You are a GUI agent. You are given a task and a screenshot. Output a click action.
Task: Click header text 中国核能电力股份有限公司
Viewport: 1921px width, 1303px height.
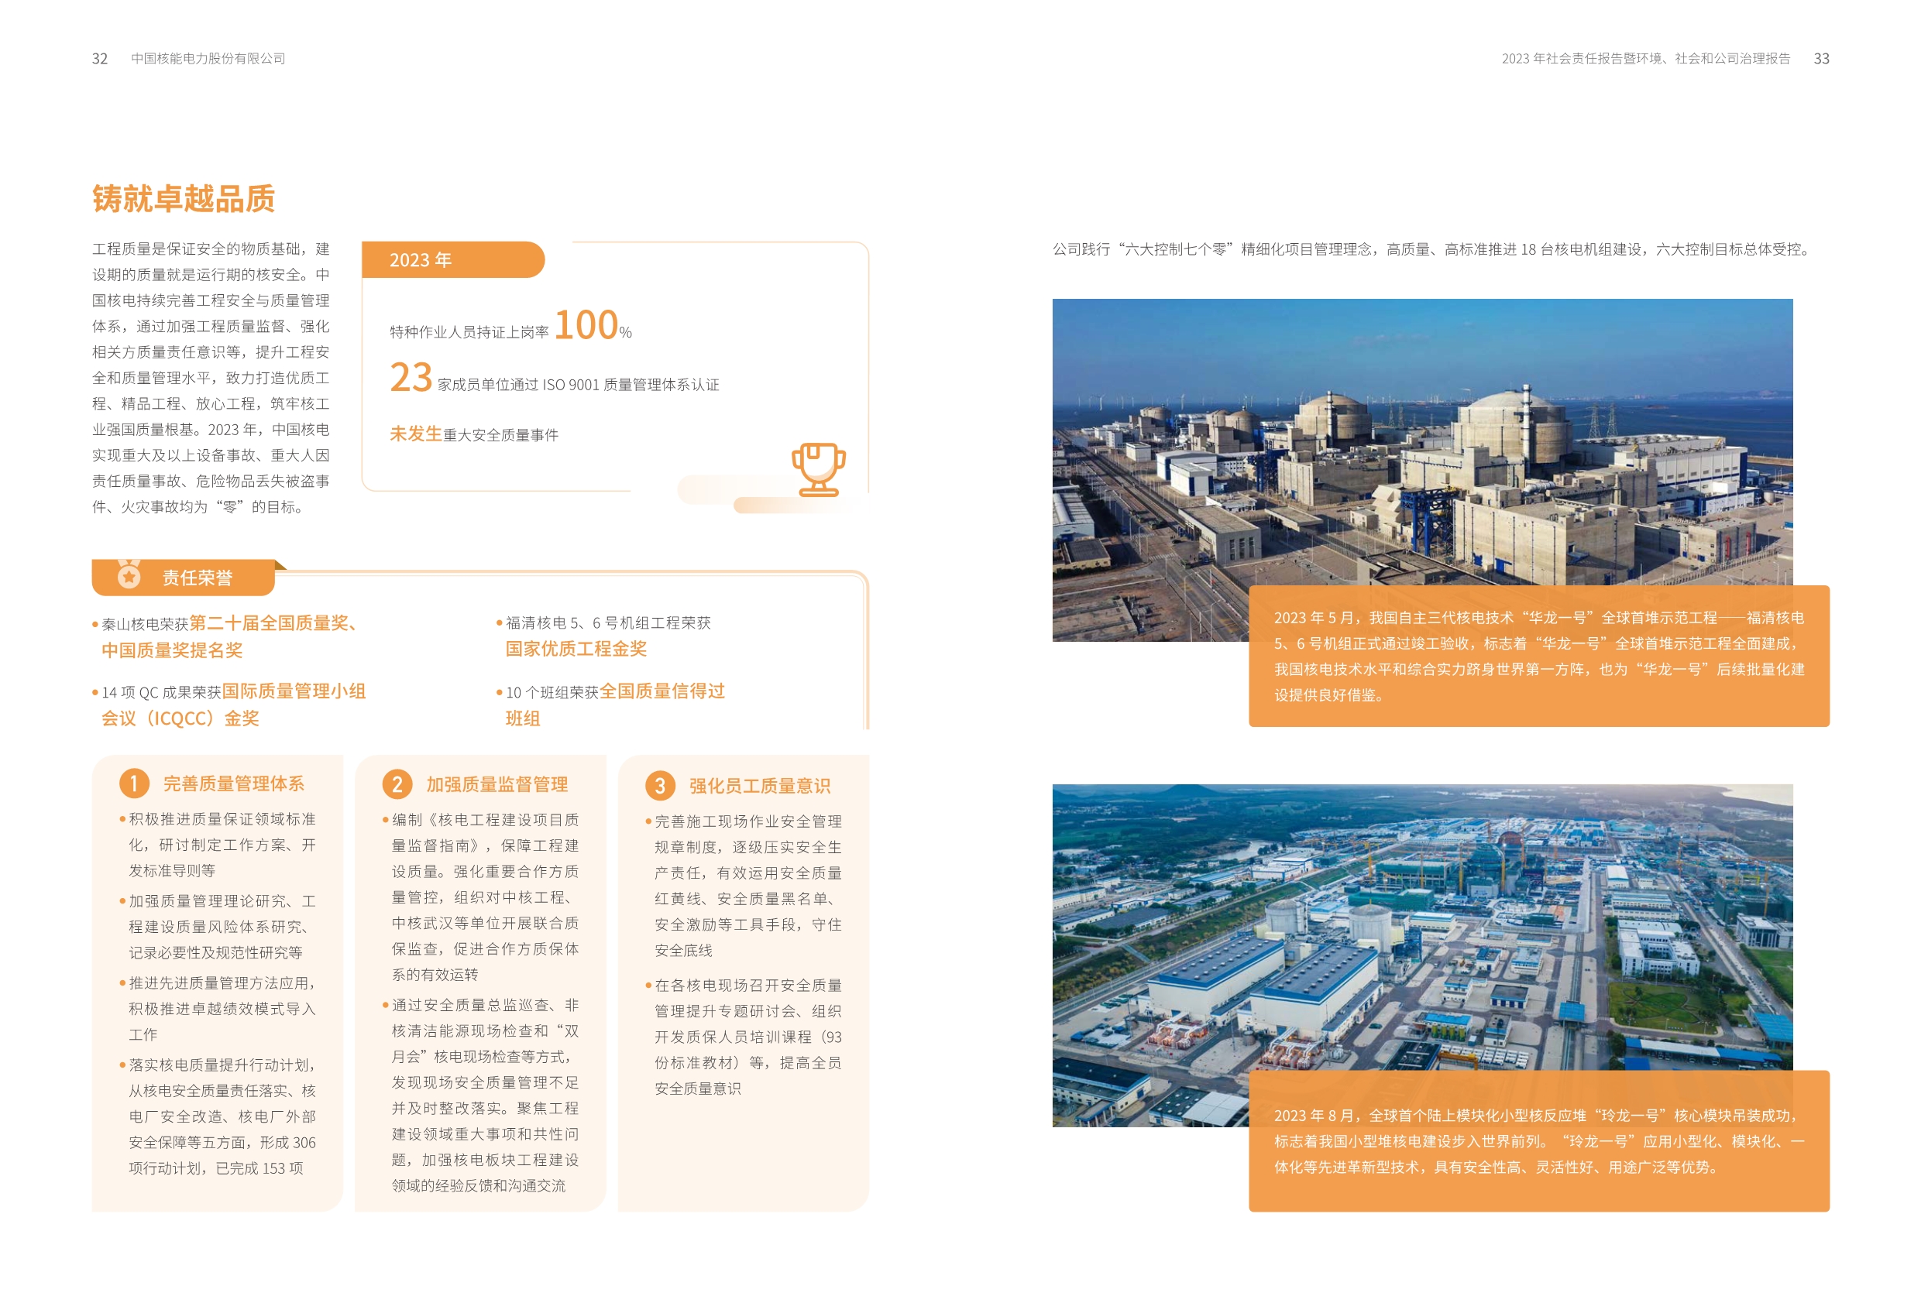208,59
